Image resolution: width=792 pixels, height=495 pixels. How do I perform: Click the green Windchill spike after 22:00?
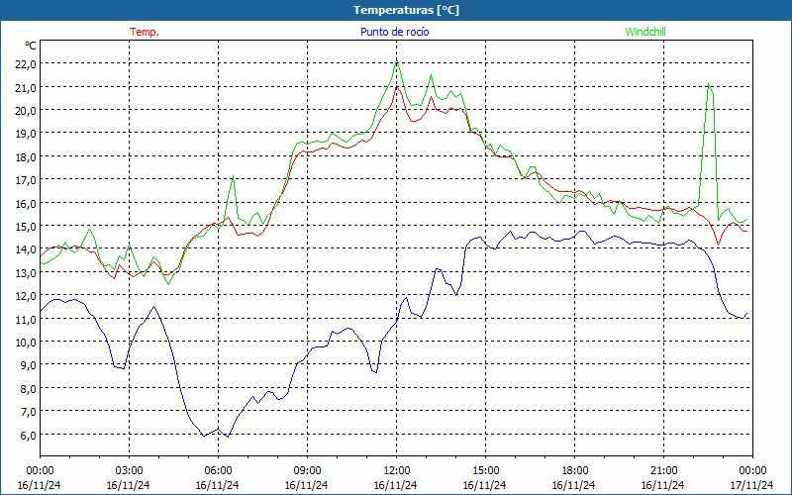[x=709, y=85]
